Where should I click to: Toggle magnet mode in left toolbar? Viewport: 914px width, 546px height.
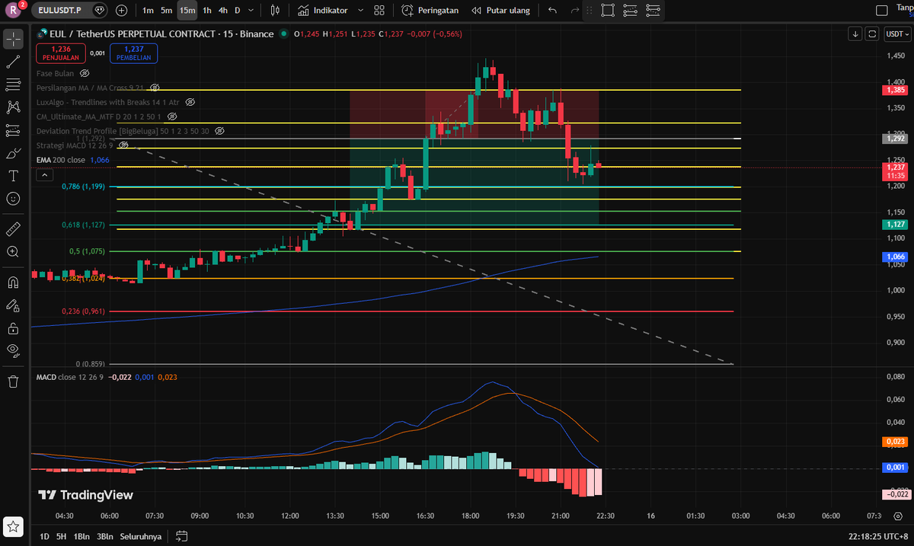(13, 282)
